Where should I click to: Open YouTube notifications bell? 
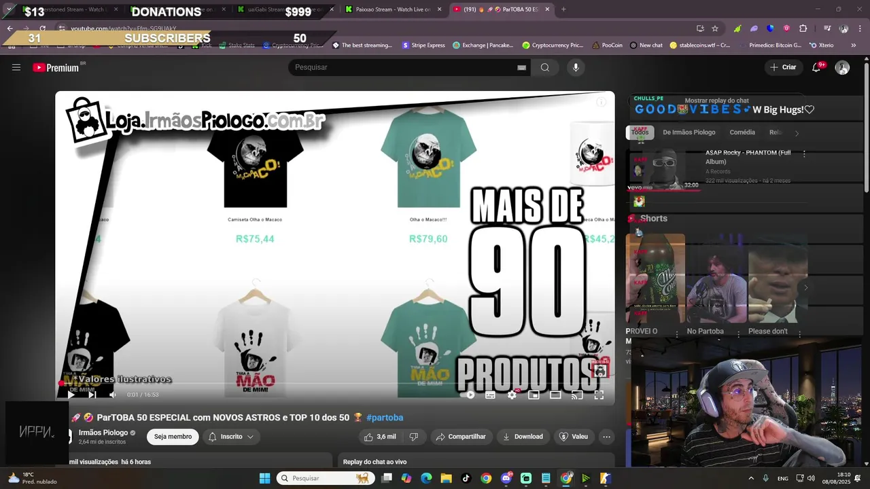[x=817, y=67]
